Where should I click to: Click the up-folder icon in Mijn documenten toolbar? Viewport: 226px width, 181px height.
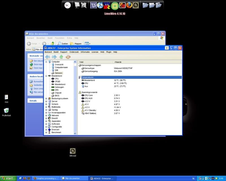53,43
